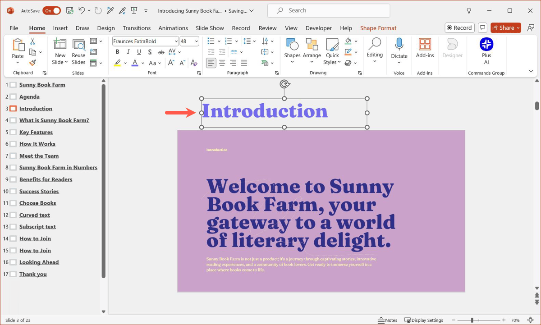Click the font color button
541x325 pixels.
coord(135,63)
